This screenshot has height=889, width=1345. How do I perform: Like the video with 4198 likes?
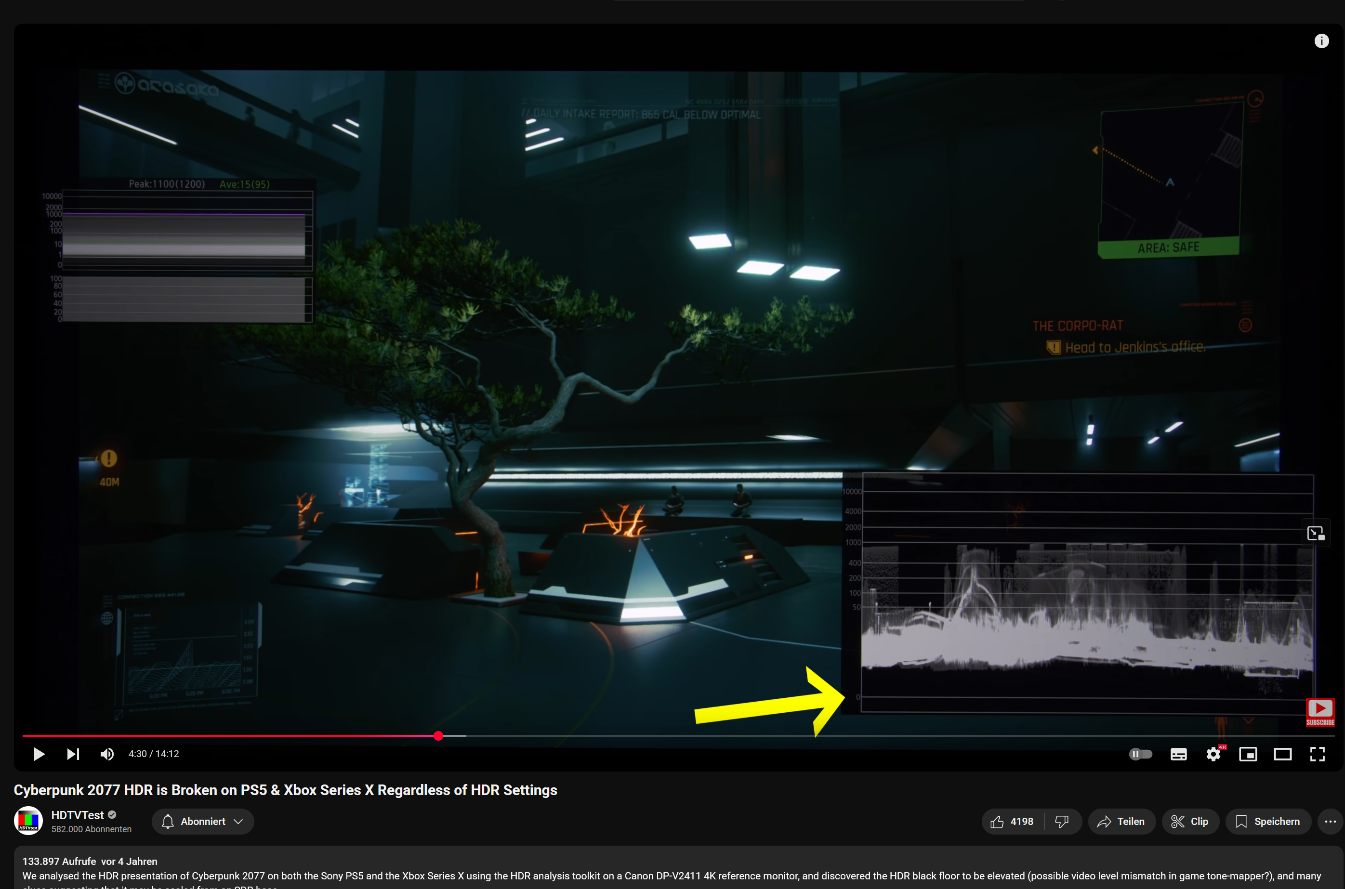[1012, 821]
